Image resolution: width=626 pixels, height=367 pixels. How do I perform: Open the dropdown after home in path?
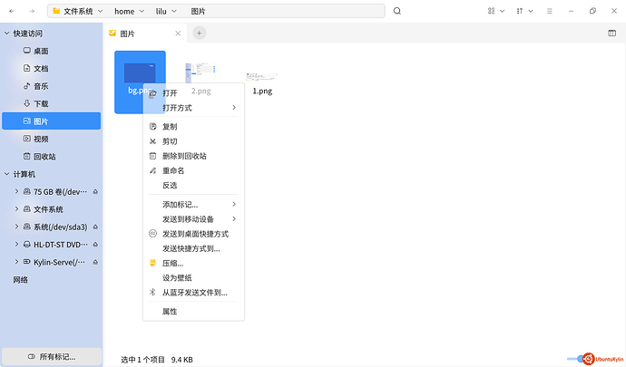pos(142,11)
